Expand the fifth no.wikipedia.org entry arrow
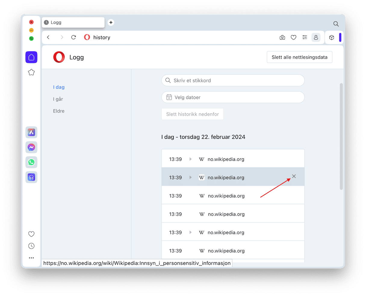Image resolution: width=366 pixels, height=296 pixels. tap(191, 232)
